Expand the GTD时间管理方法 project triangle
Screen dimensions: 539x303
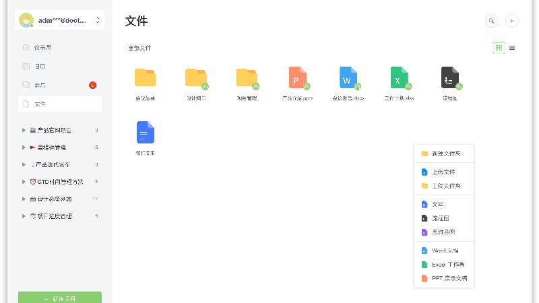(24, 182)
